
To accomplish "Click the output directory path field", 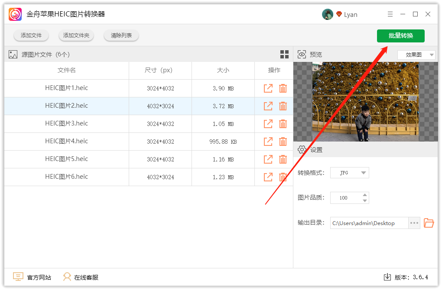I will [x=369, y=223].
